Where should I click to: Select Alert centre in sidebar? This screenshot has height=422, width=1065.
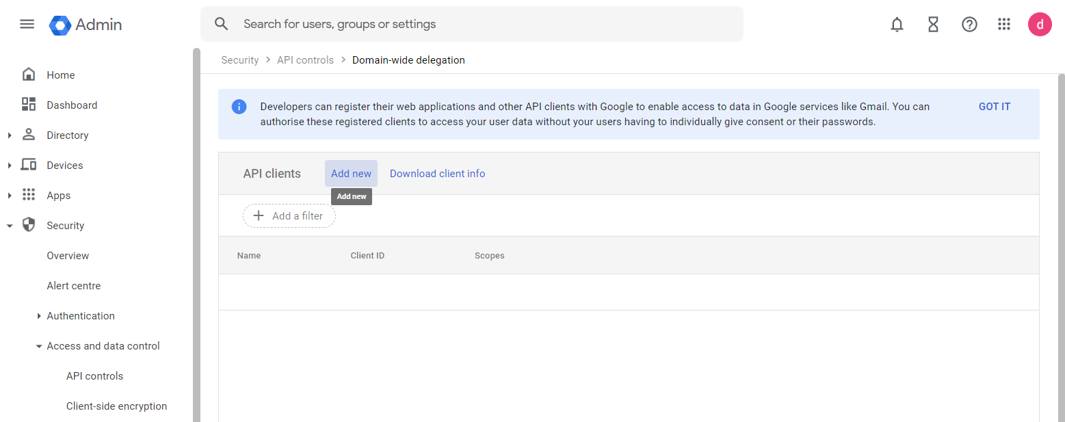coord(73,286)
